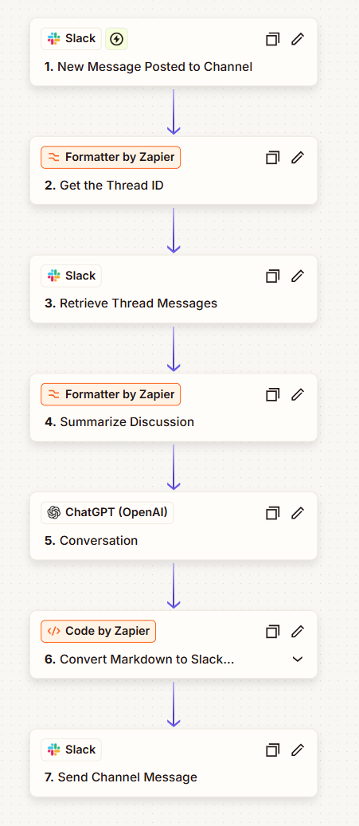Duplicate the Convert Markdown to Slack step

(272, 632)
